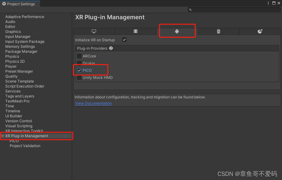
Task: Enable the ARCore plug-in provider
Action: [x=79, y=56]
